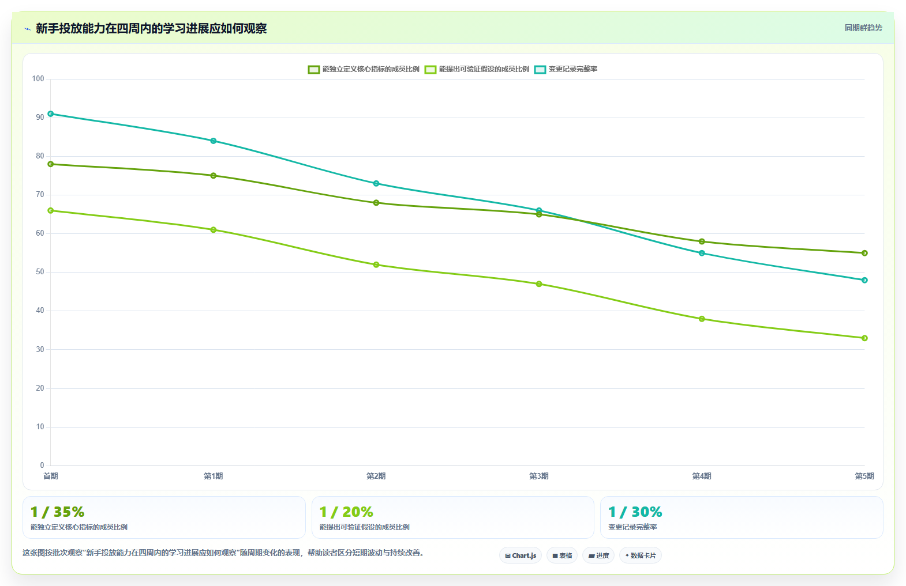
Task: Click the chart title 新手投放能力在四周内的学习进展应如何观察
Action: coord(151,29)
